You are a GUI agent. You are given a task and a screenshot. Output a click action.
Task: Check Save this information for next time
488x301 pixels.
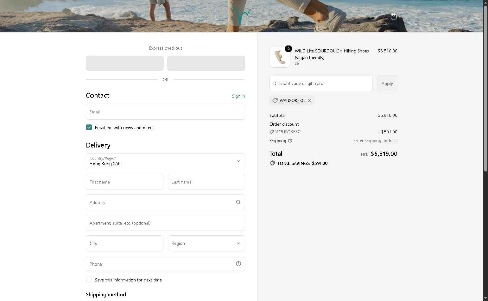(89, 280)
